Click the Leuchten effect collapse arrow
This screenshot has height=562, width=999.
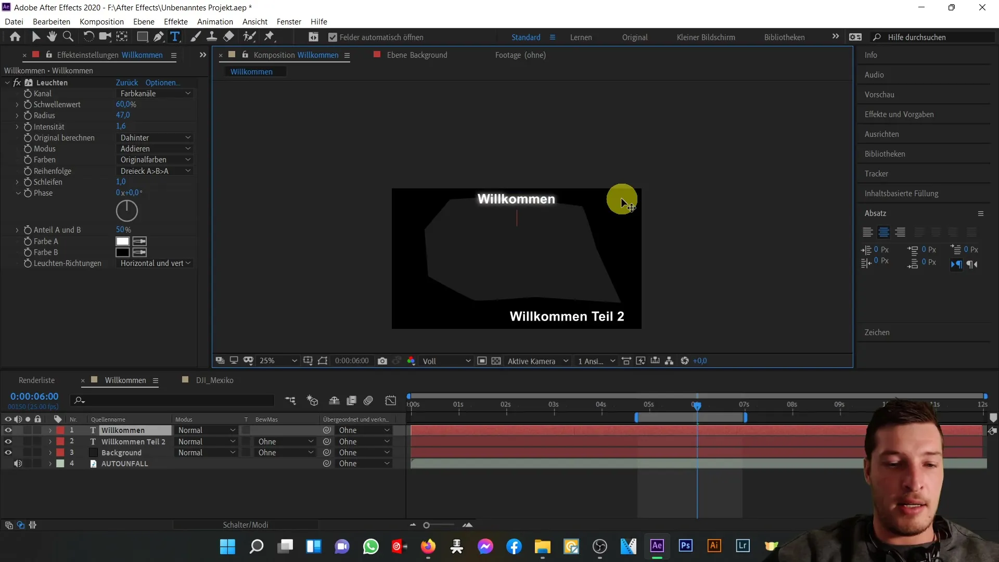click(x=6, y=82)
